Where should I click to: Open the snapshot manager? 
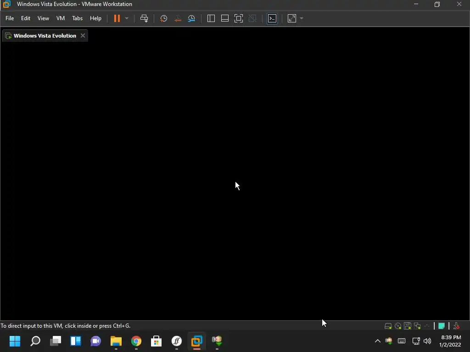[x=191, y=18]
